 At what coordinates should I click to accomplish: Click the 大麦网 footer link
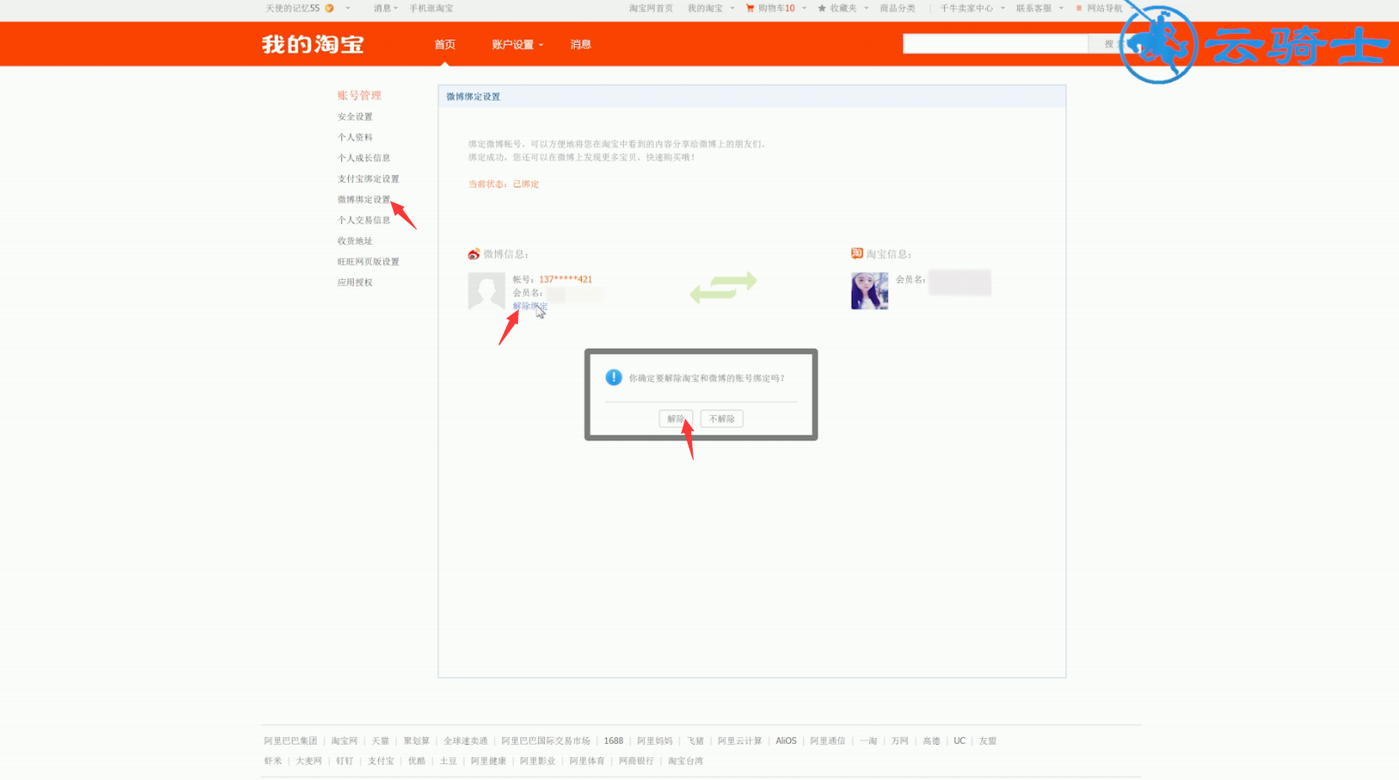pyautogui.click(x=309, y=761)
